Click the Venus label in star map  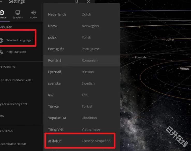185,69
